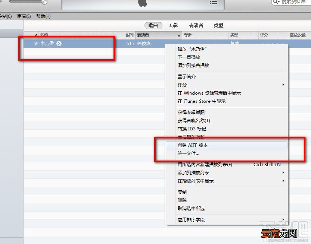This screenshot has width=311, height=244.
Task: Choose 复制 in context menu
Action: tap(227, 192)
